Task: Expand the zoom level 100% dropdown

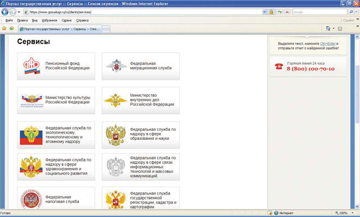Action: (x=353, y=213)
